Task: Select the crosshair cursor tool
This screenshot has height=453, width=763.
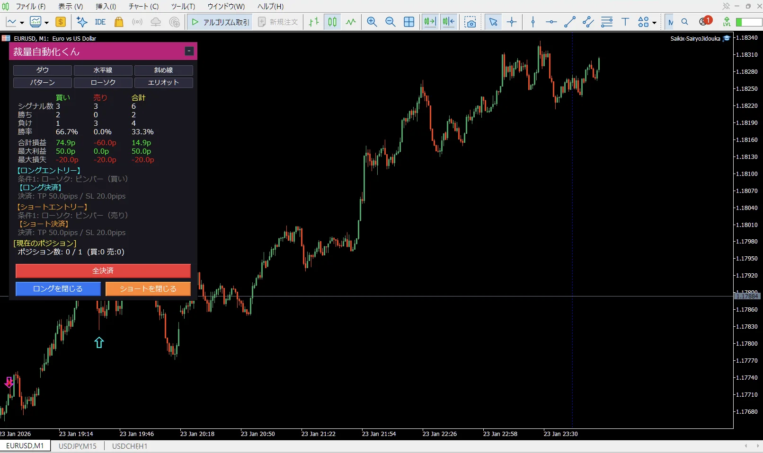Action: click(512, 22)
